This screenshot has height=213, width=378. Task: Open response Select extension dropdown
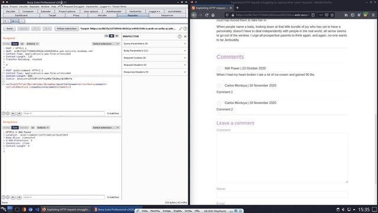[106, 128]
